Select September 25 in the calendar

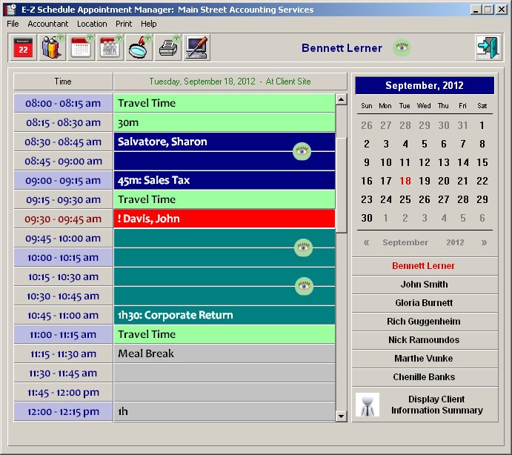[x=405, y=199]
